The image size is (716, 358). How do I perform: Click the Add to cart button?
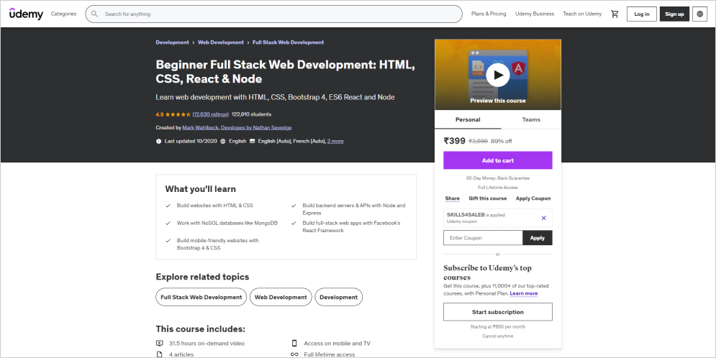497,160
